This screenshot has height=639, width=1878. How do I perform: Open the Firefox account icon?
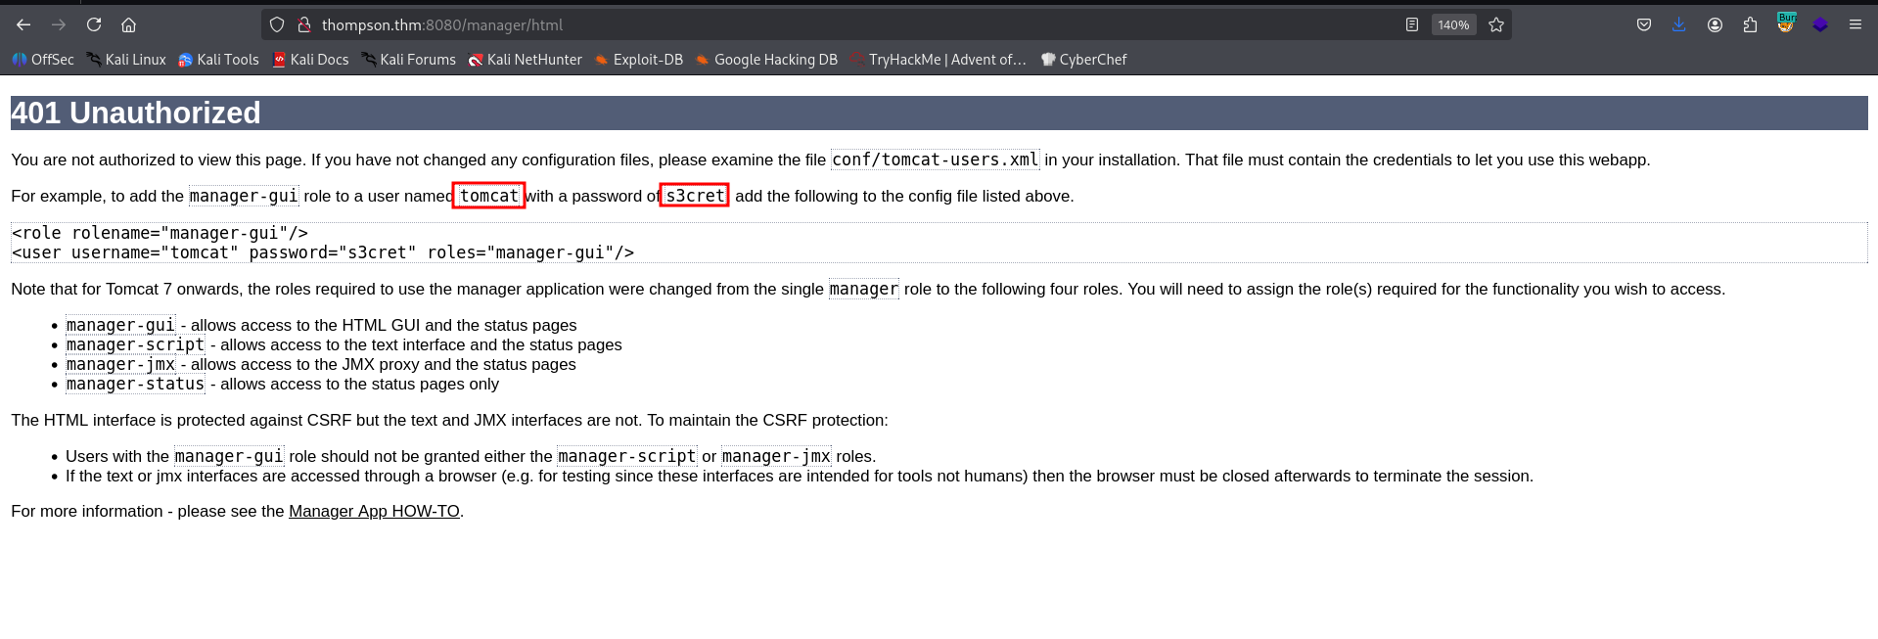(1715, 24)
